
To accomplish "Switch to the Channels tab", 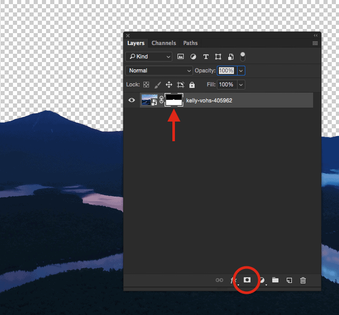I will coord(164,43).
